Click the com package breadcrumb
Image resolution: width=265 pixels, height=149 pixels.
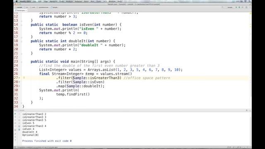pyautogui.click(x=33, y=7)
